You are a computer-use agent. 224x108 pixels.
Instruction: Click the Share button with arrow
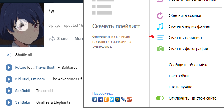click(58, 39)
